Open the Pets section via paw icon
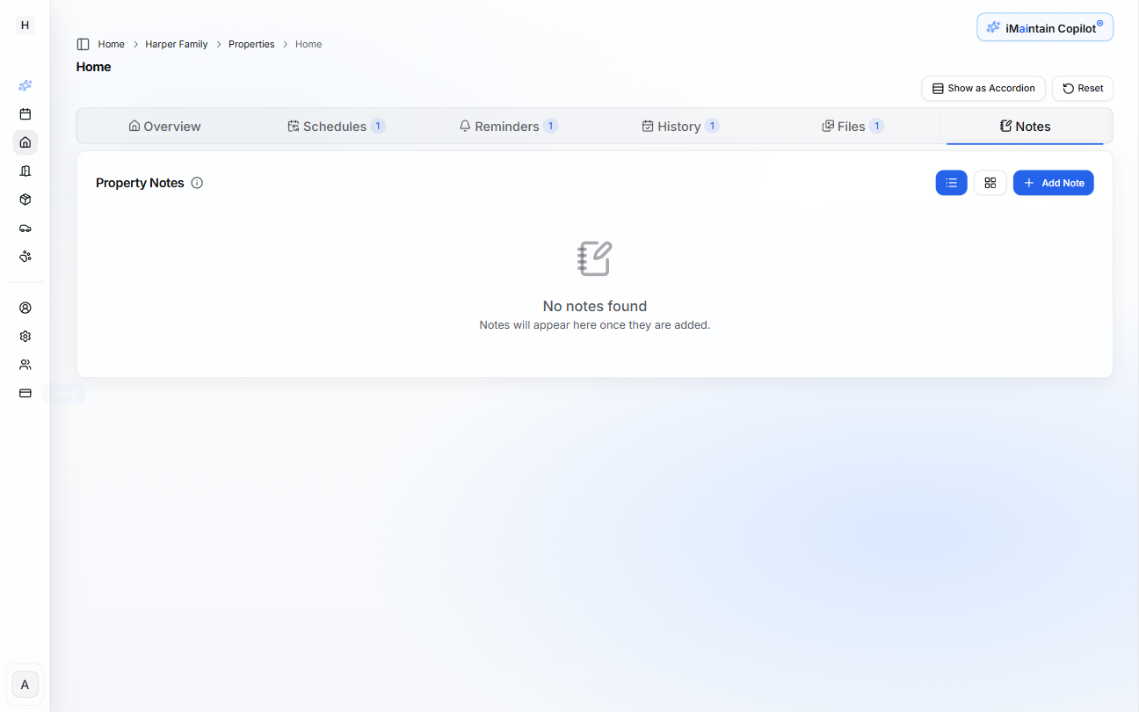 [25, 256]
